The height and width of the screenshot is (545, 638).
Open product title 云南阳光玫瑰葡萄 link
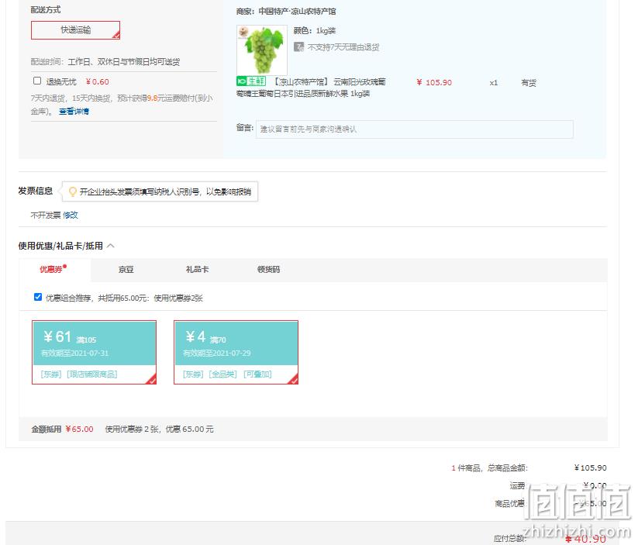coord(312,88)
